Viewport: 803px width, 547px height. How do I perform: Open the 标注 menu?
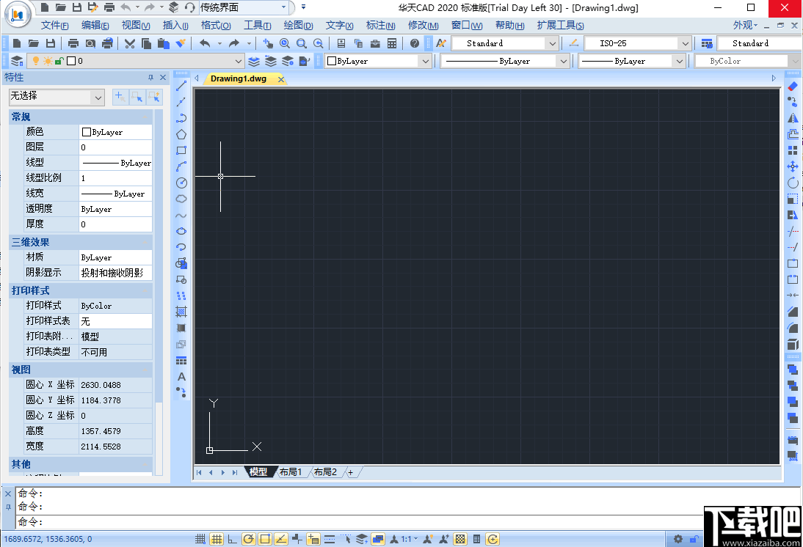pyautogui.click(x=380, y=25)
